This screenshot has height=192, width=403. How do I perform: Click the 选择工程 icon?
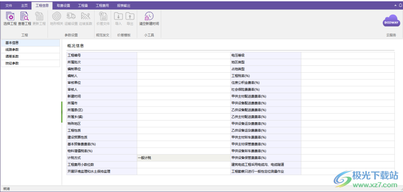click(x=10, y=17)
